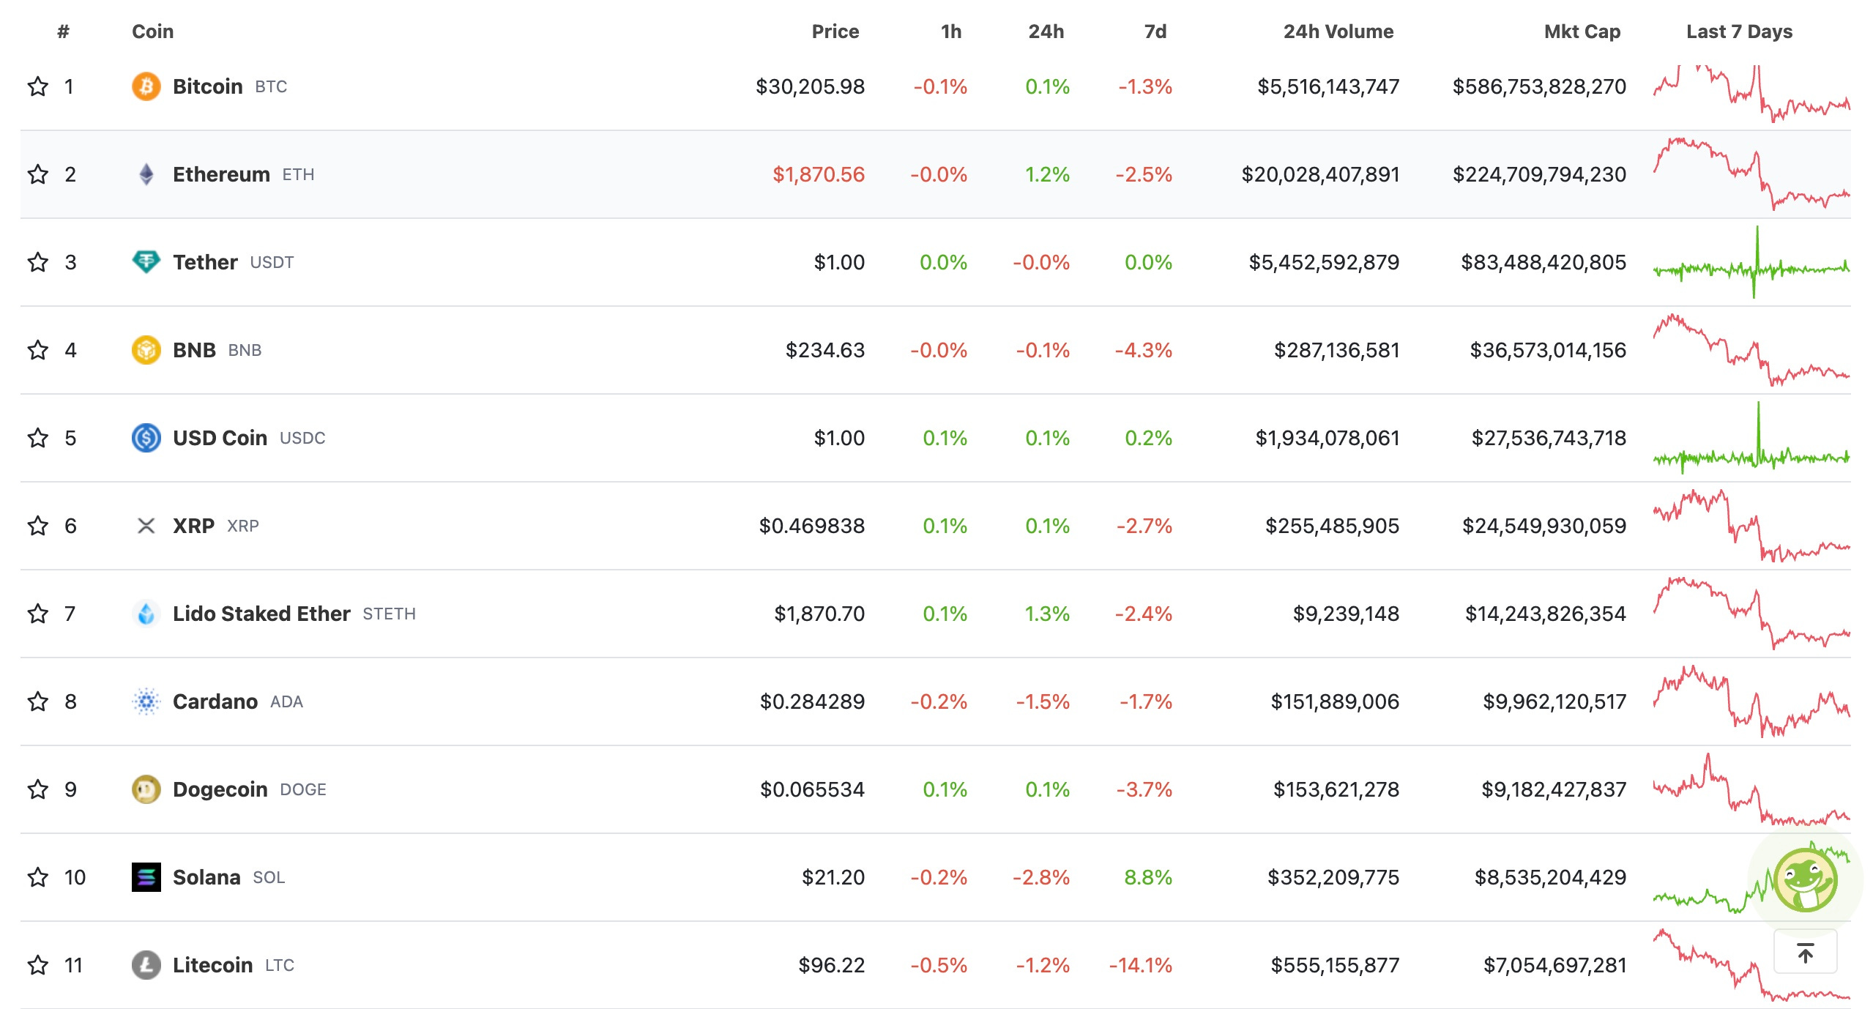The height and width of the screenshot is (1009, 1873).
Task: Open Tether's 7-day sparkline chart
Action: pyautogui.click(x=1751, y=262)
